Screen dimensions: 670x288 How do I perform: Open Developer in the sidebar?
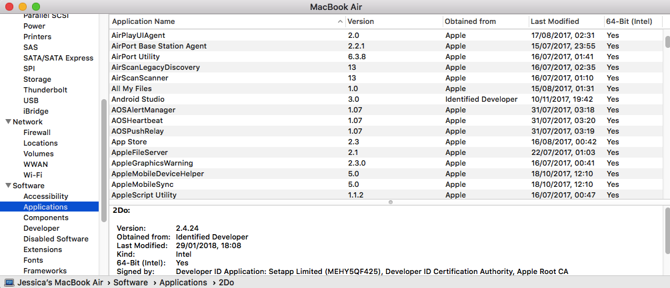click(x=41, y=228)
